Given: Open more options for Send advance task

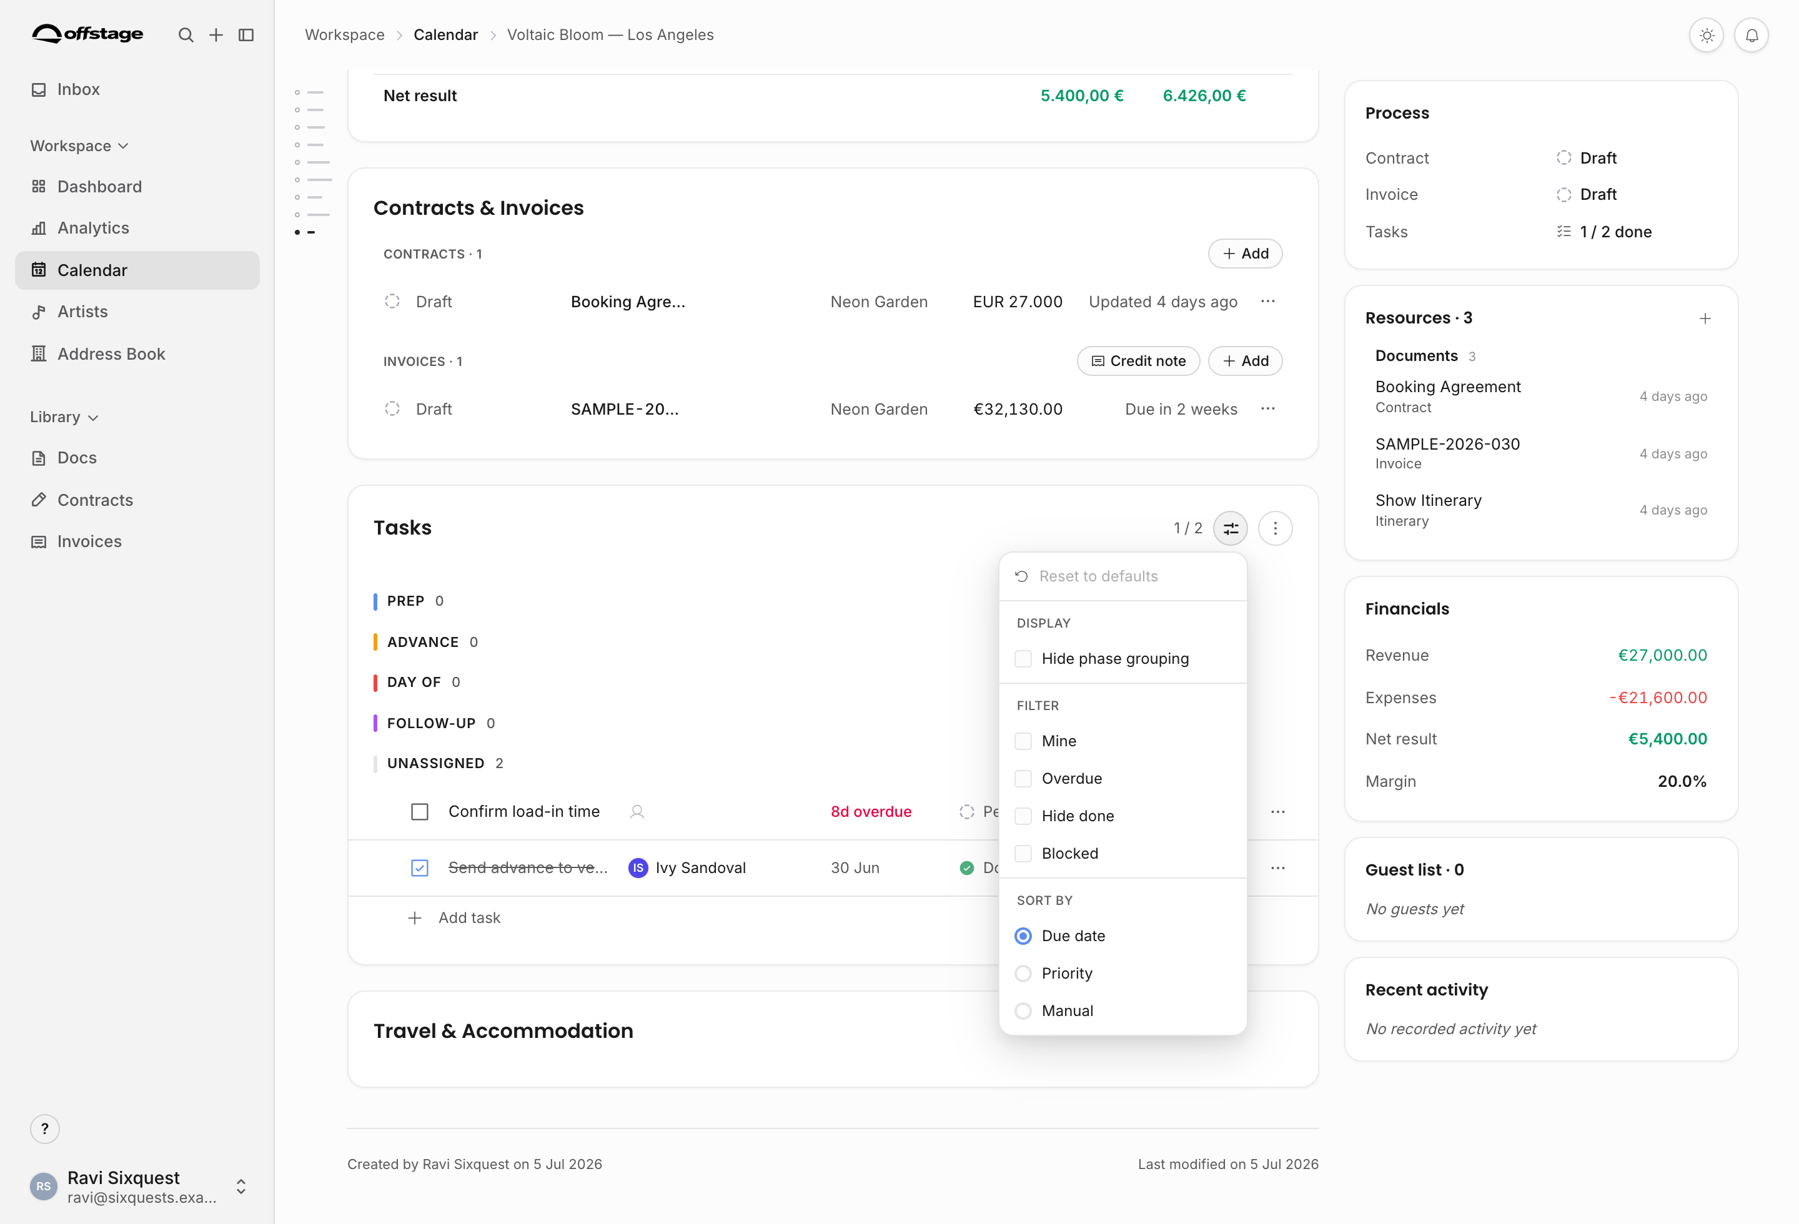Looking at the screenshot, I should point(1278,868).
